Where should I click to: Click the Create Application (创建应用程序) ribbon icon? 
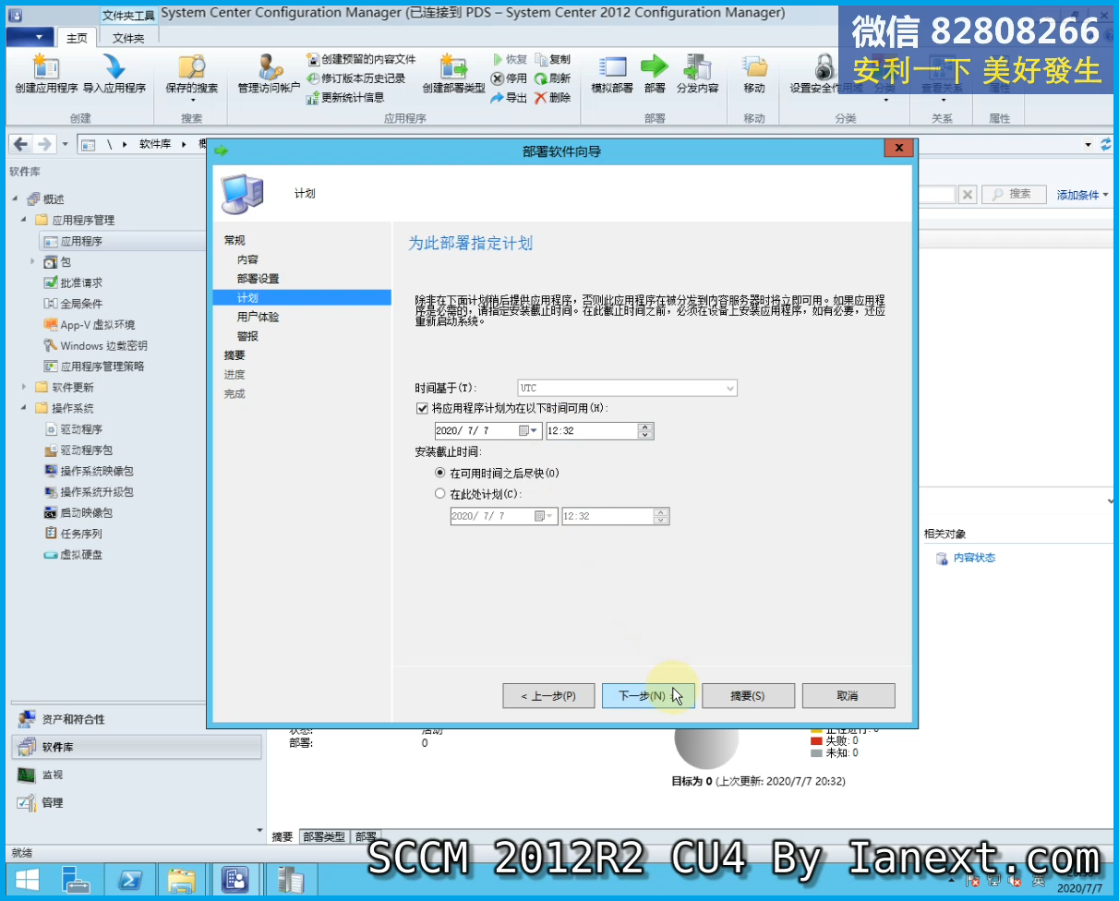[x=46, y=74]
